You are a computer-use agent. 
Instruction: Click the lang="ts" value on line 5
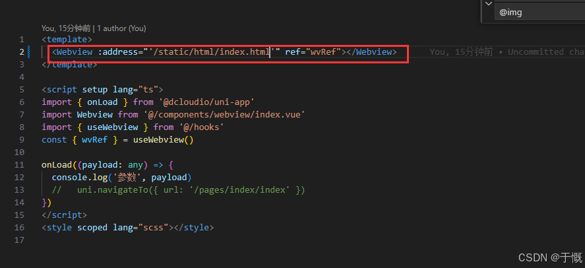148,90
